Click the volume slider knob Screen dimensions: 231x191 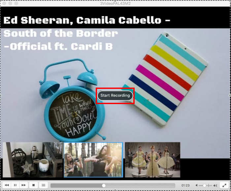coord(205,185)
